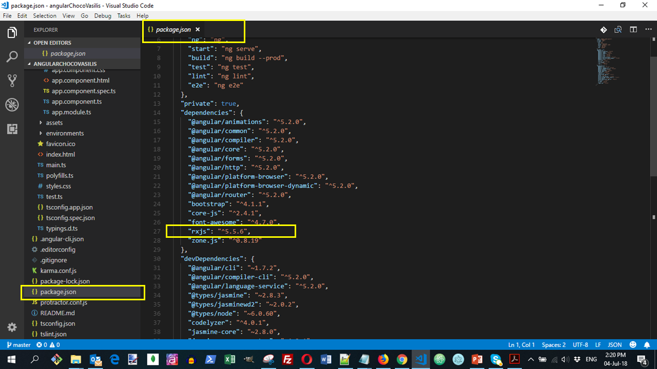Click errors and warnings count in status bar
The height and width of the screenshot is (369, 657).
pyautogui.click(x=48, y=345)
